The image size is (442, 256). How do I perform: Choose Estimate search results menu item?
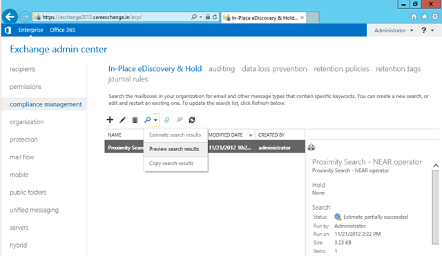[x=175, y=135]
